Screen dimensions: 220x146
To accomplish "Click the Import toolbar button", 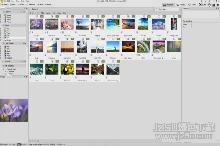I will (x=5, y=5).
